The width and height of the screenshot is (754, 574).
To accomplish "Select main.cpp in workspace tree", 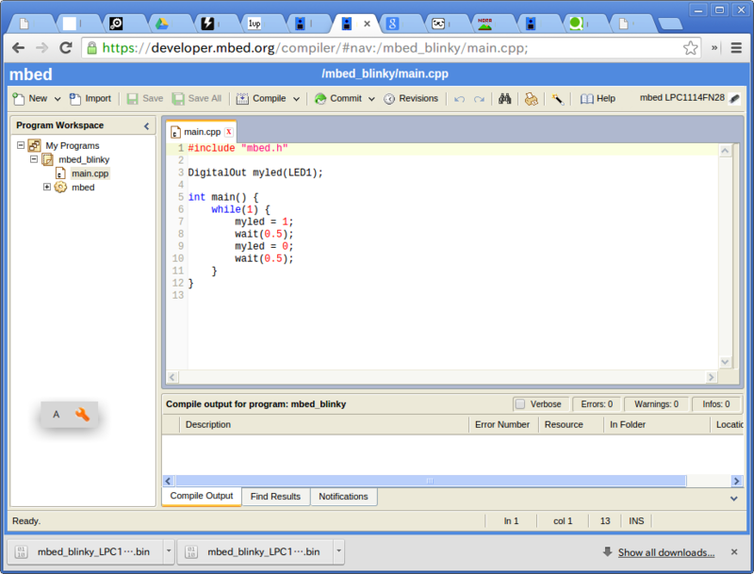I will 90,173.
